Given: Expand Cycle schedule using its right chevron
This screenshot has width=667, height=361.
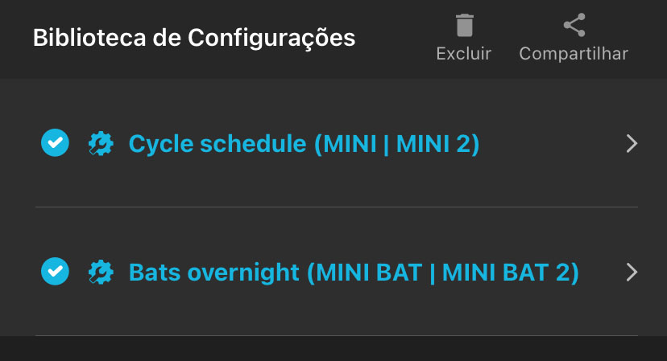Looking at the screenshot, I should coord(632,144).
